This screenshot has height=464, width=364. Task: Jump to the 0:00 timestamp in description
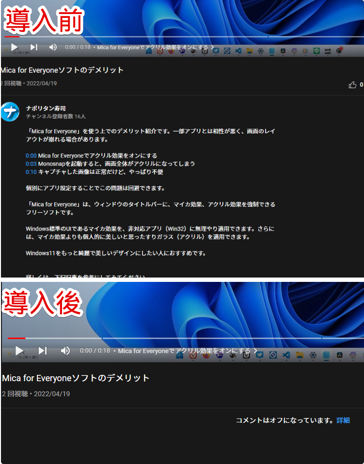point(31,155)
